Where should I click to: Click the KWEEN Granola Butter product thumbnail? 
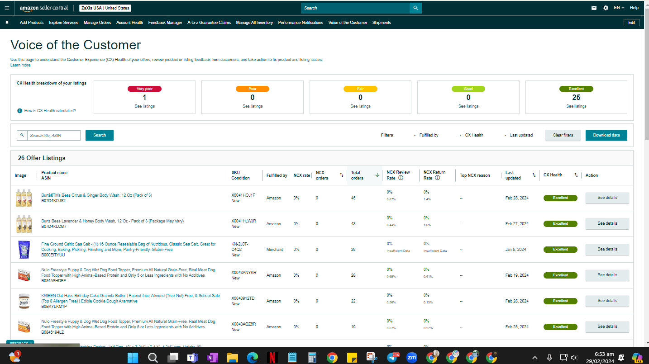[x=24, y=301]
